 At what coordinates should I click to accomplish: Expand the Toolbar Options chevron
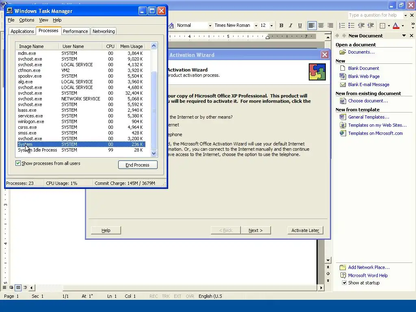tap(413, 26)
